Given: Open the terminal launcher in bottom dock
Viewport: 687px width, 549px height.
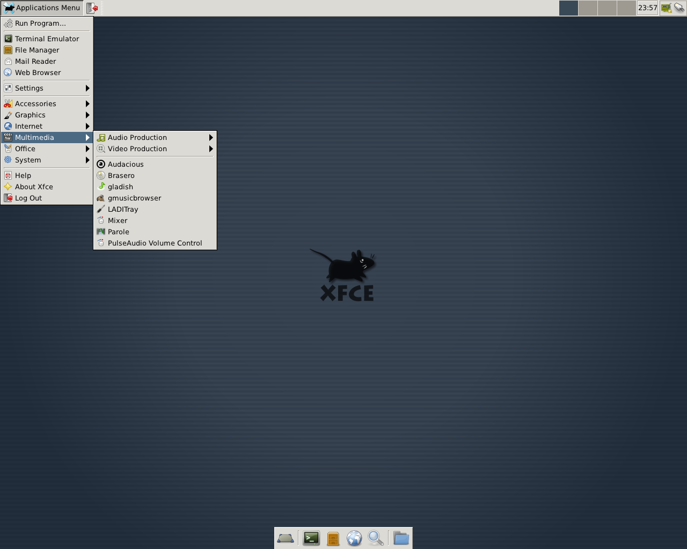Looking at the screenshot, I should [311, 538].
